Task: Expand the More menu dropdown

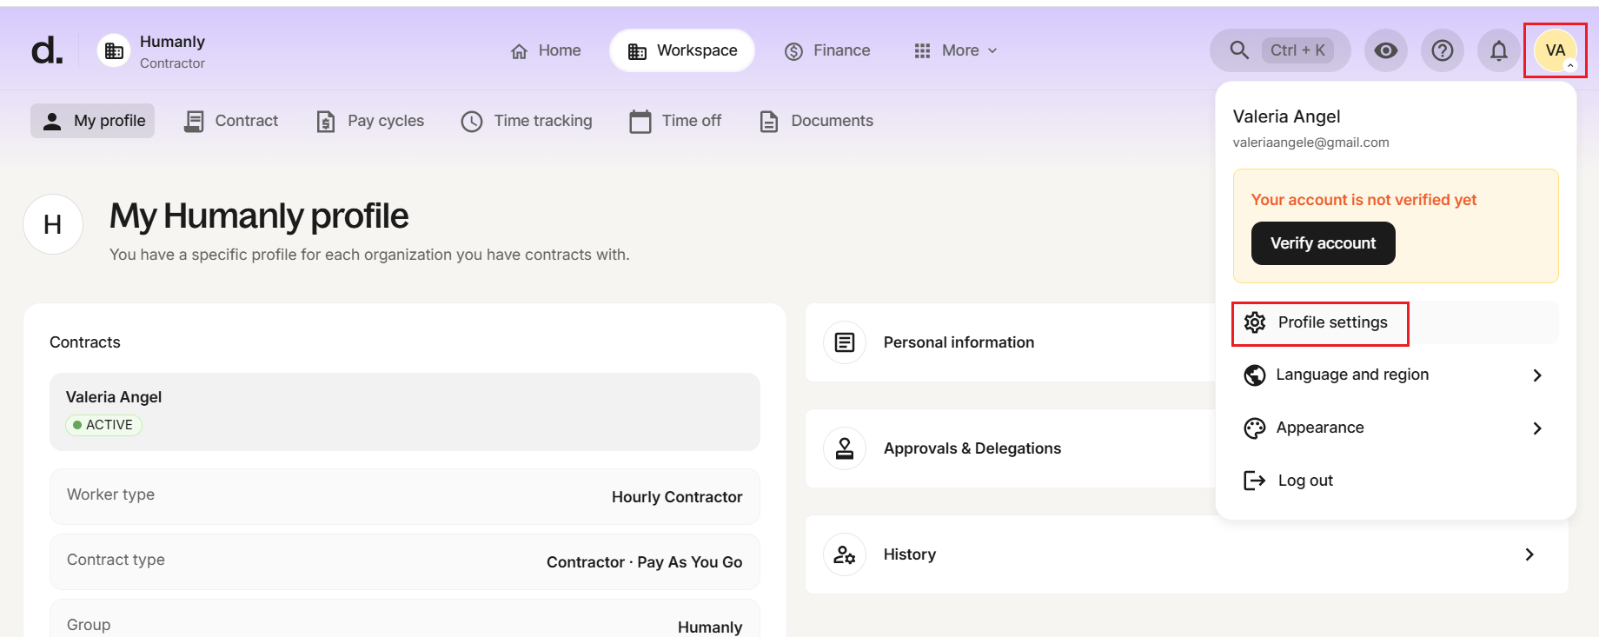Action: (956, 50)
